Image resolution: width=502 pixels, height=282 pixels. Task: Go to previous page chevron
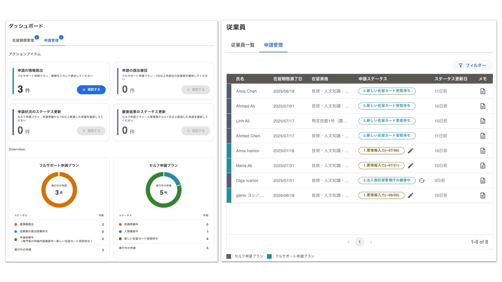[349, 242]
